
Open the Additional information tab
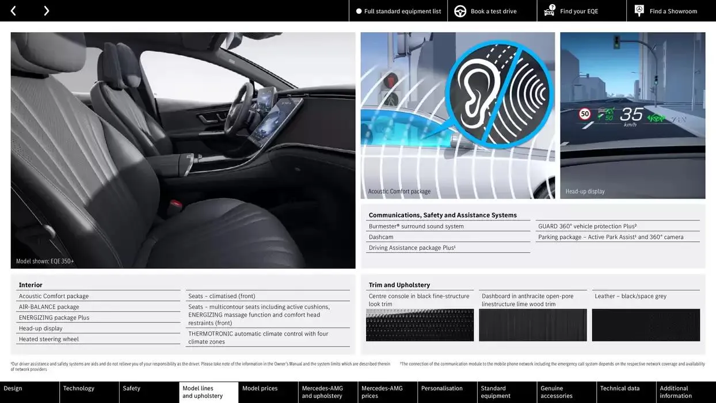[686, 392]
